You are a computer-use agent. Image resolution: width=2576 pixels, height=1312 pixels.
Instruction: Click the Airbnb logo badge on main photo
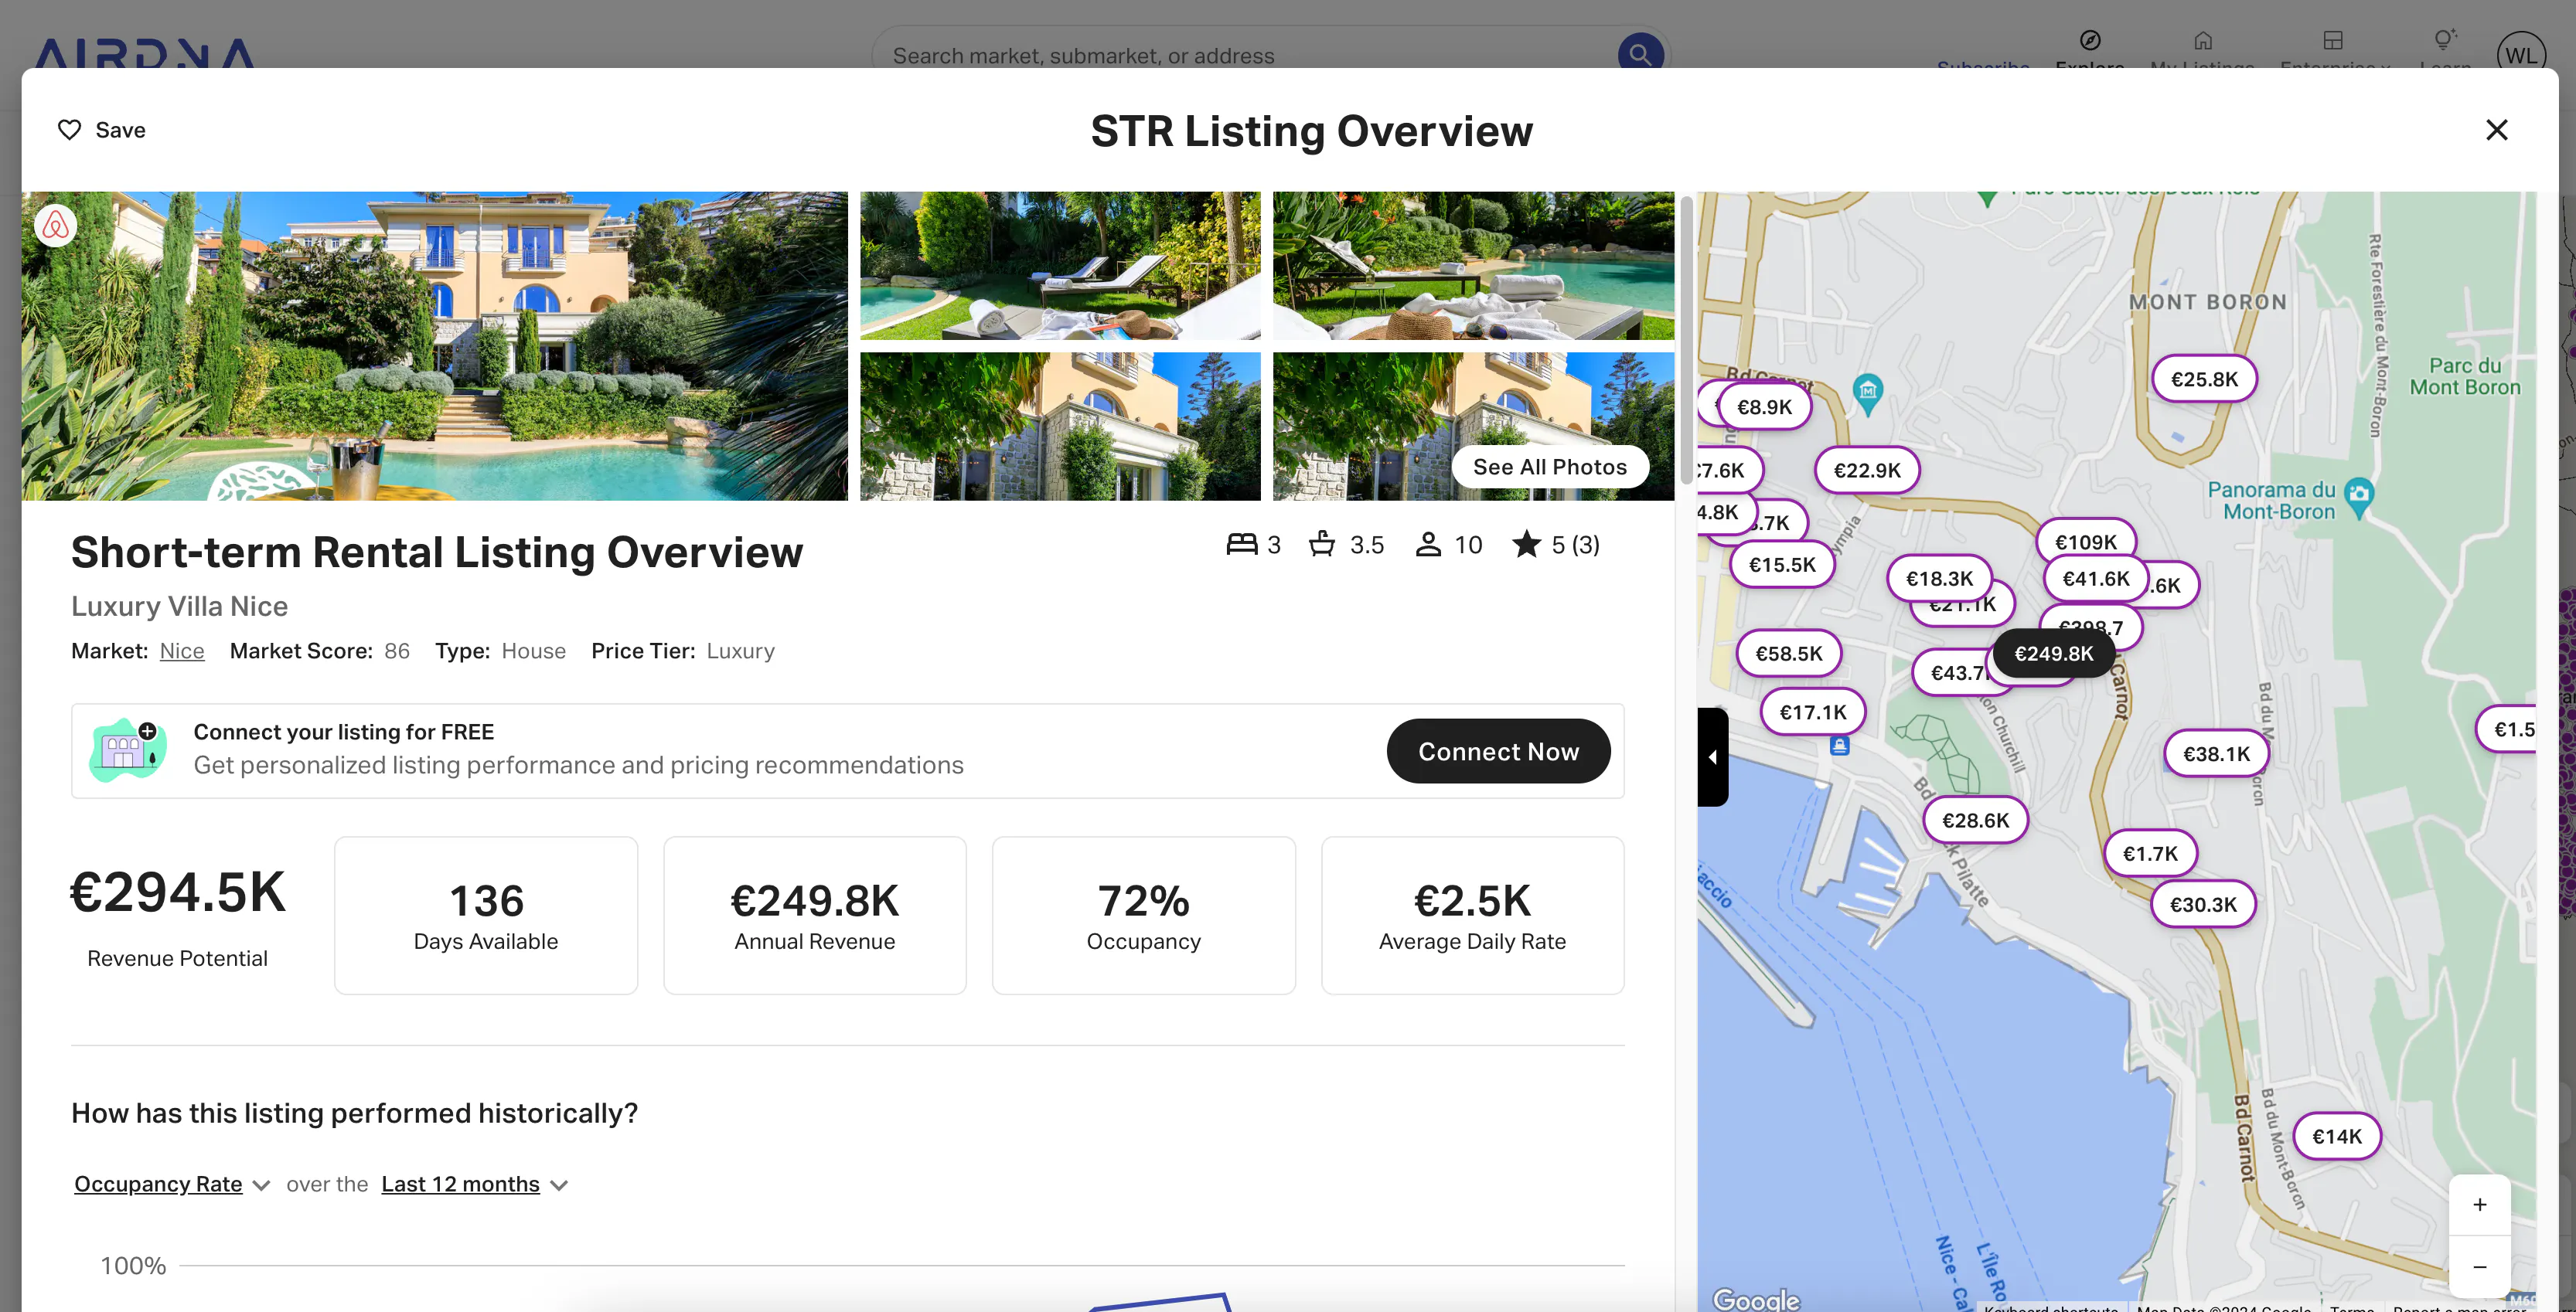(56, 226)
